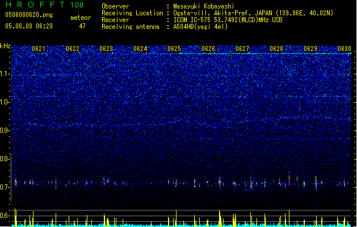Click the 0629 time marker
This screenshot has height=227, width=357.
[x=310, y=49]
